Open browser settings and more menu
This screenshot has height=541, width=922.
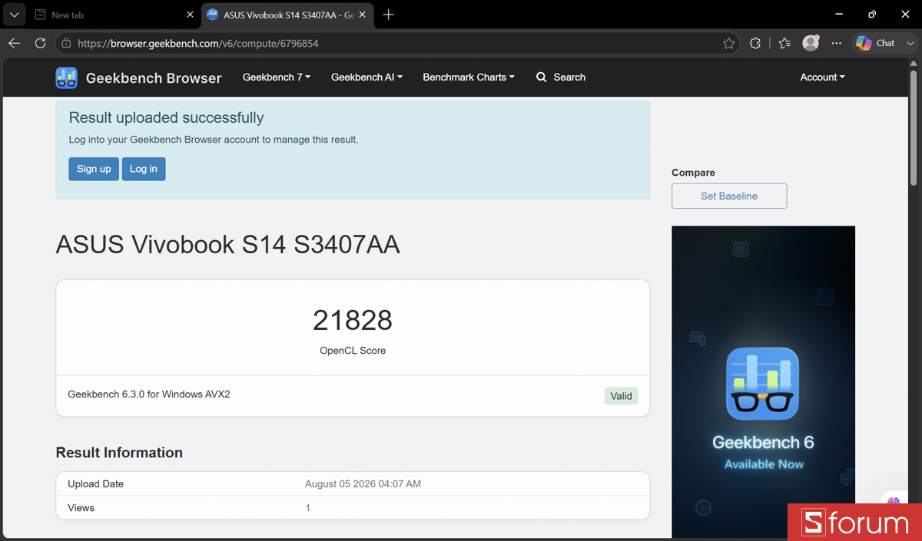pyautogui.click(x=837, y=44)
